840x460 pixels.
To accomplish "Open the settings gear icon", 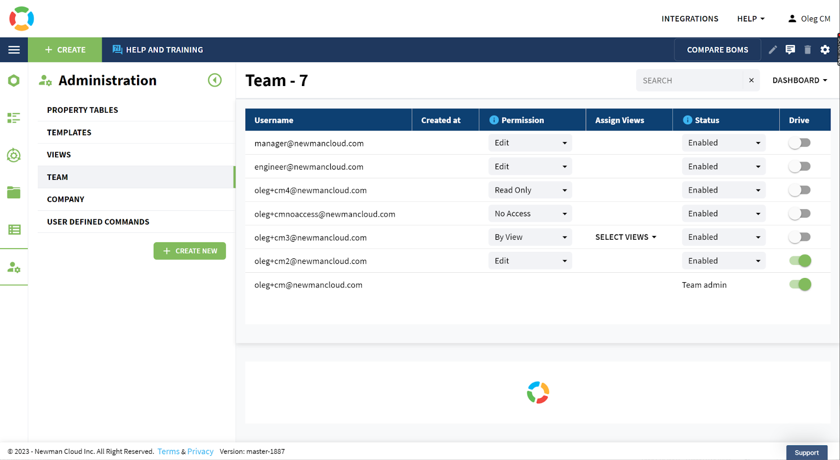I will coord(825,50).
